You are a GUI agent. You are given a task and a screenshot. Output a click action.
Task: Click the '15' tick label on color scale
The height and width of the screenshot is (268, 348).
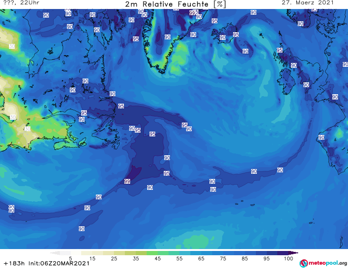click(92, 259)
